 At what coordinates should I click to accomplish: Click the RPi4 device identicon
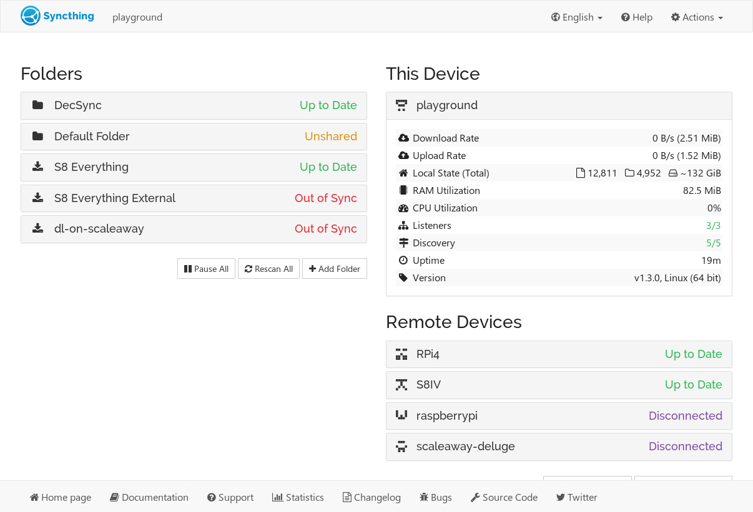point(401,354)
